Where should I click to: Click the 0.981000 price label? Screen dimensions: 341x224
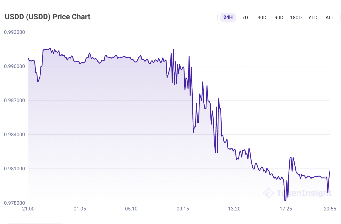coord(14,169)
